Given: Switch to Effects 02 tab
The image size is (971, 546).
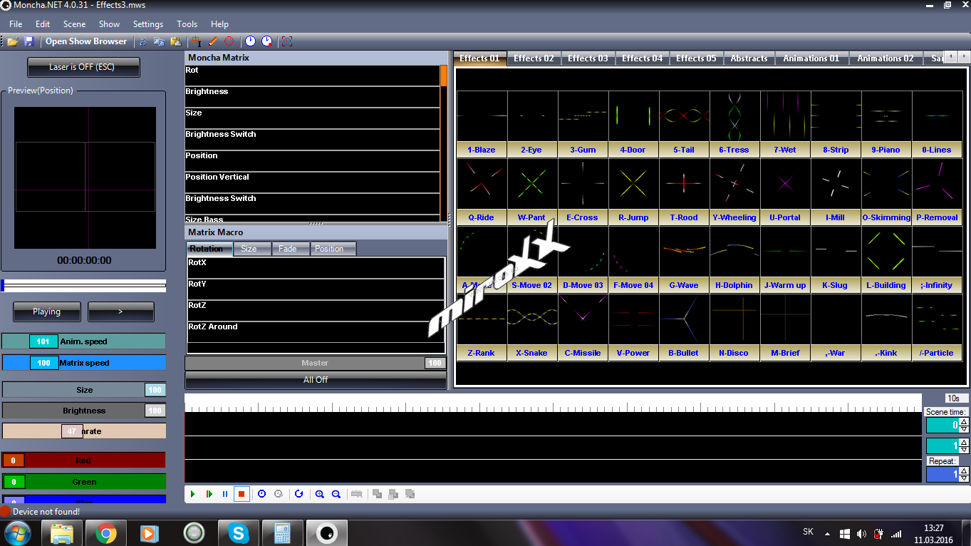Looking at the screenshot, I should pos(534,58).
